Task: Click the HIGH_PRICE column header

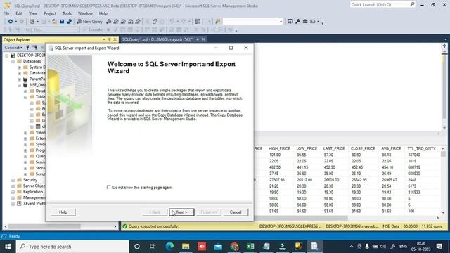Action: pos(279,148)
